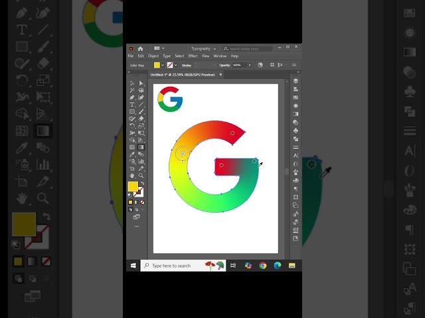Open the Arrange Documents dropdown

[159, 48]
